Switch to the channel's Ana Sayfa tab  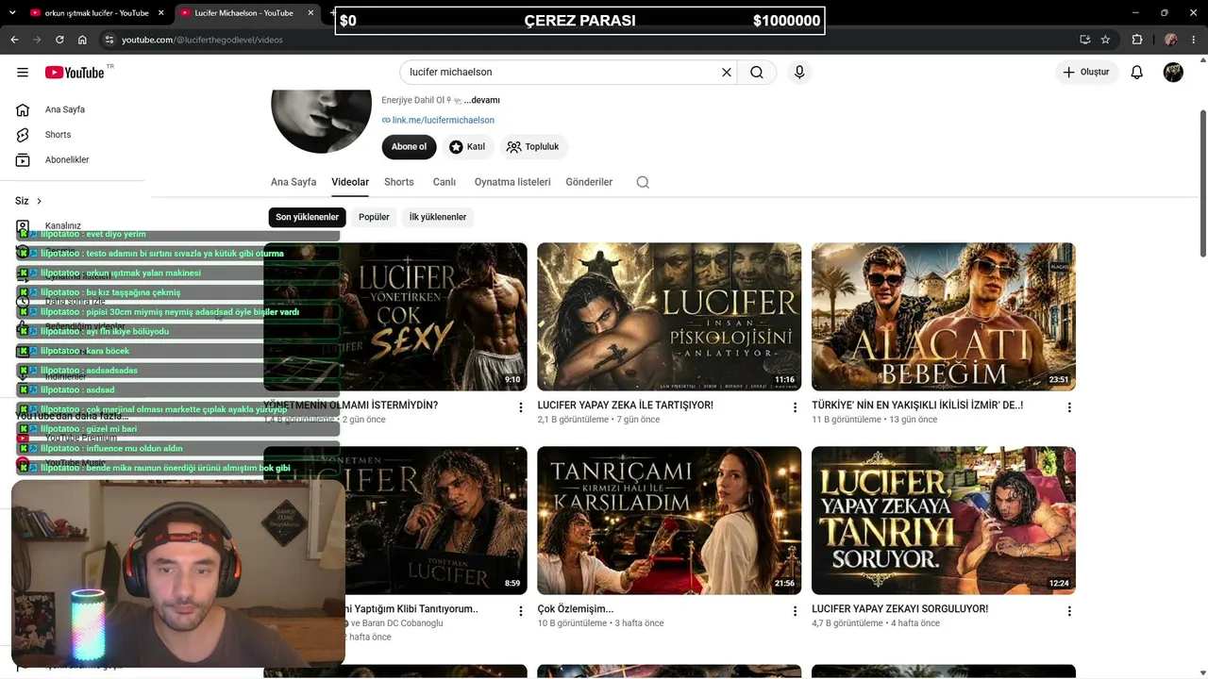click(x=294, y=182)
